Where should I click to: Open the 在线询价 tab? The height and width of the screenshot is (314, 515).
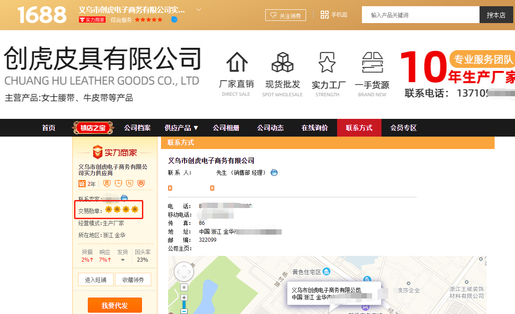315,128
